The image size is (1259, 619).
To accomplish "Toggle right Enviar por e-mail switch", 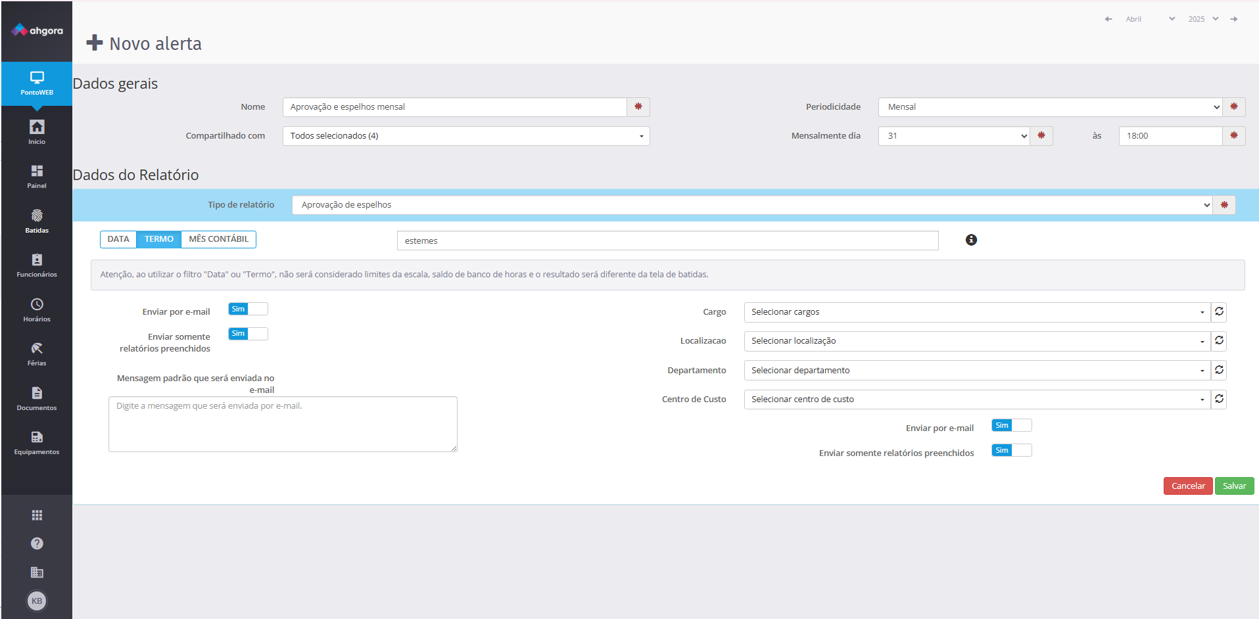I will (1012, 425).
